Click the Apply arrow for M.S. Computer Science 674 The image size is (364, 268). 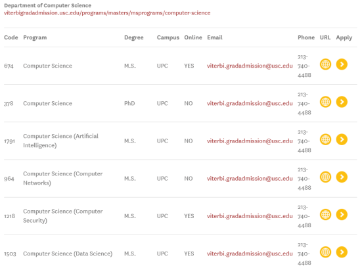point(342,64)
